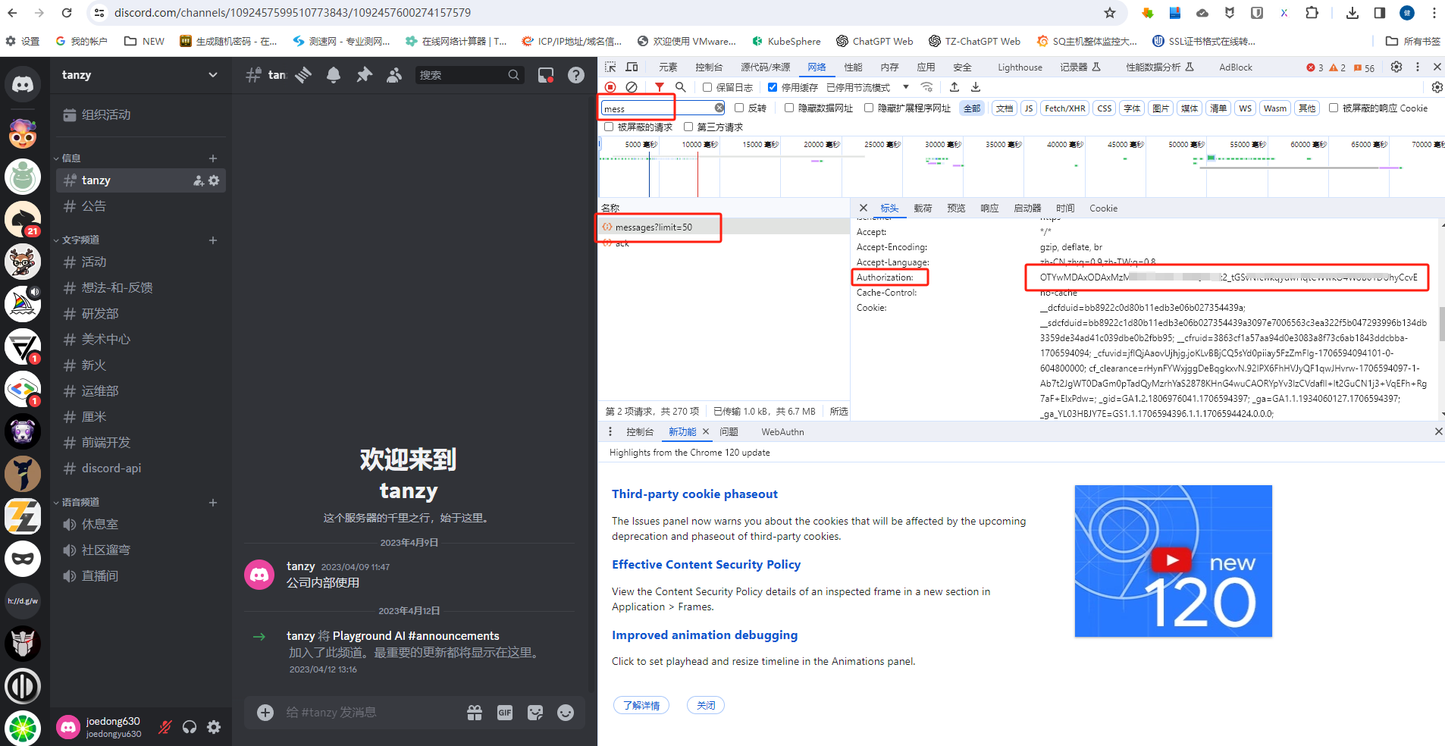The height and width of the screenshot is (746, 1445).
Task: Uncheck 停用缓存 checkbox
Action: [773, 87]
